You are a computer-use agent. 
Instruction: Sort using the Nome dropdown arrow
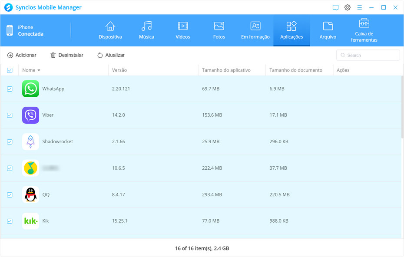click(x=39, y=70)
